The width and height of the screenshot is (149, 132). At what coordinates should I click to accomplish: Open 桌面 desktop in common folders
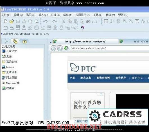point(7,56)
